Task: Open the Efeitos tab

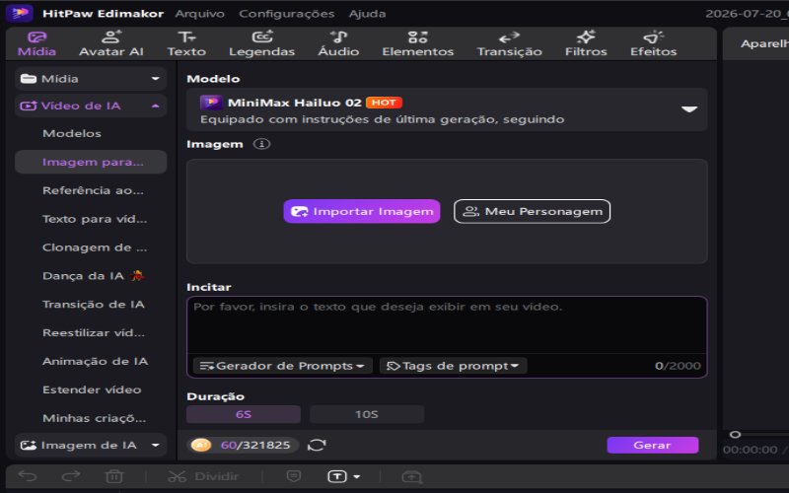Action: [653, 43]
